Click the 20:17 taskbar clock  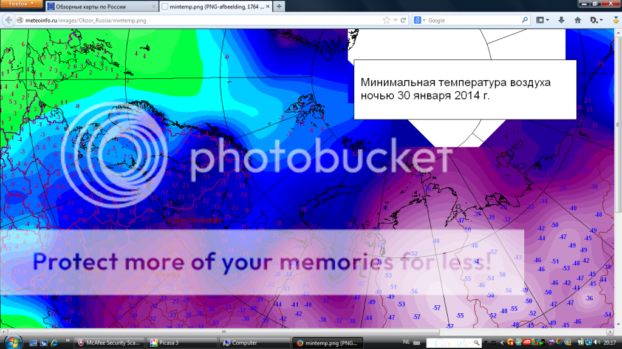[610, 343]
